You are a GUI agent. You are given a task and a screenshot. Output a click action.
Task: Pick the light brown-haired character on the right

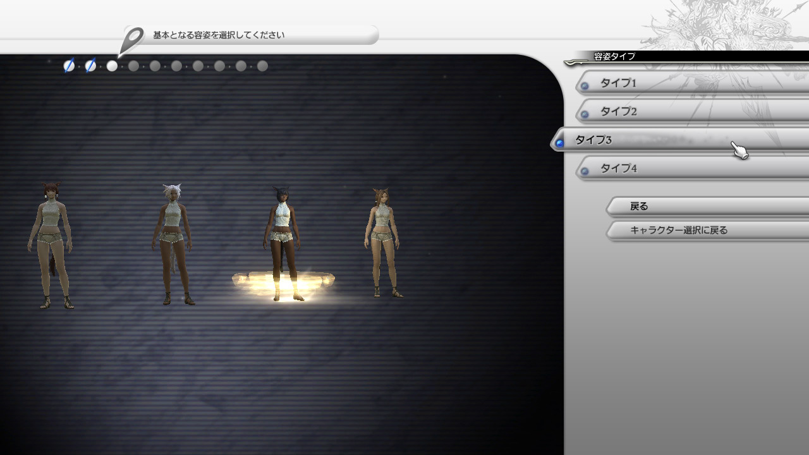click(382, 240)
